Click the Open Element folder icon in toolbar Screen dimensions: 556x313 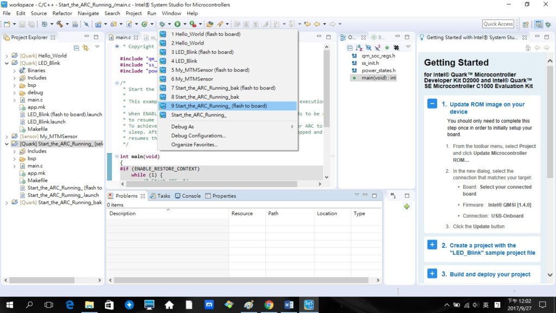(x=210, y=24)
